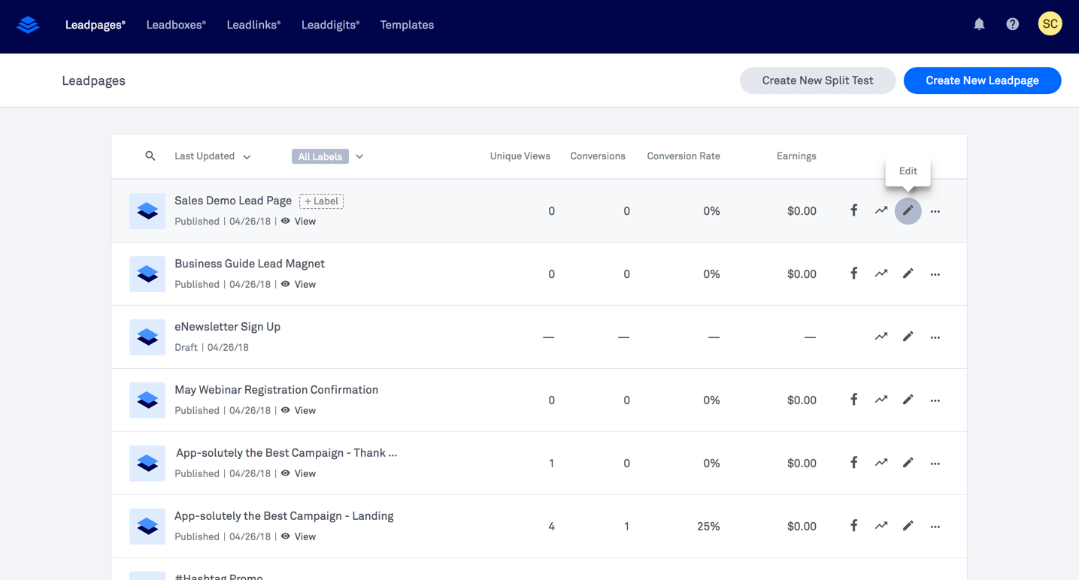View the Best Campaign - Landing page
Viewport: 1079px width, 580px height.
coord(299,537)
